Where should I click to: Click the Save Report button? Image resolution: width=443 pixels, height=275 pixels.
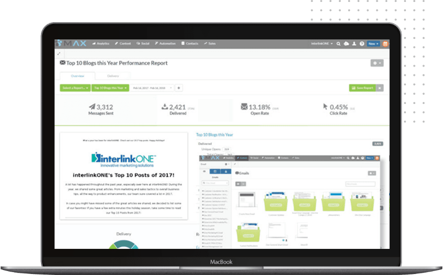[x=362, y=88]
